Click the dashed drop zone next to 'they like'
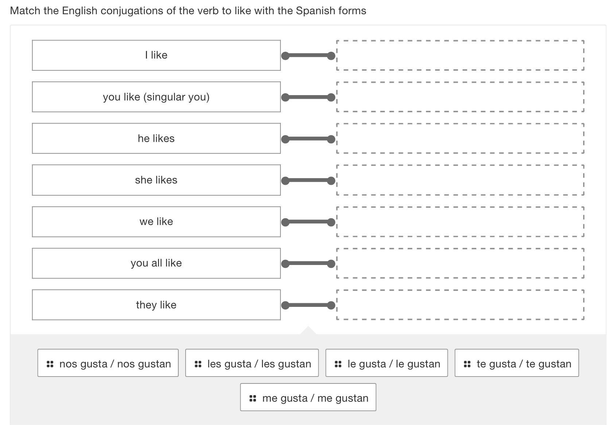Screen dimensions: 609x425 (x=459, y=305)
